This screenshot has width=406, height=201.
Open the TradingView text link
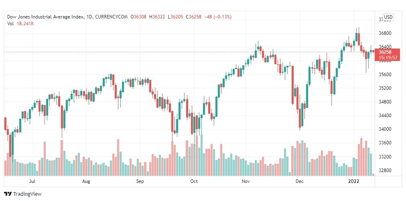tap(27, 194)
